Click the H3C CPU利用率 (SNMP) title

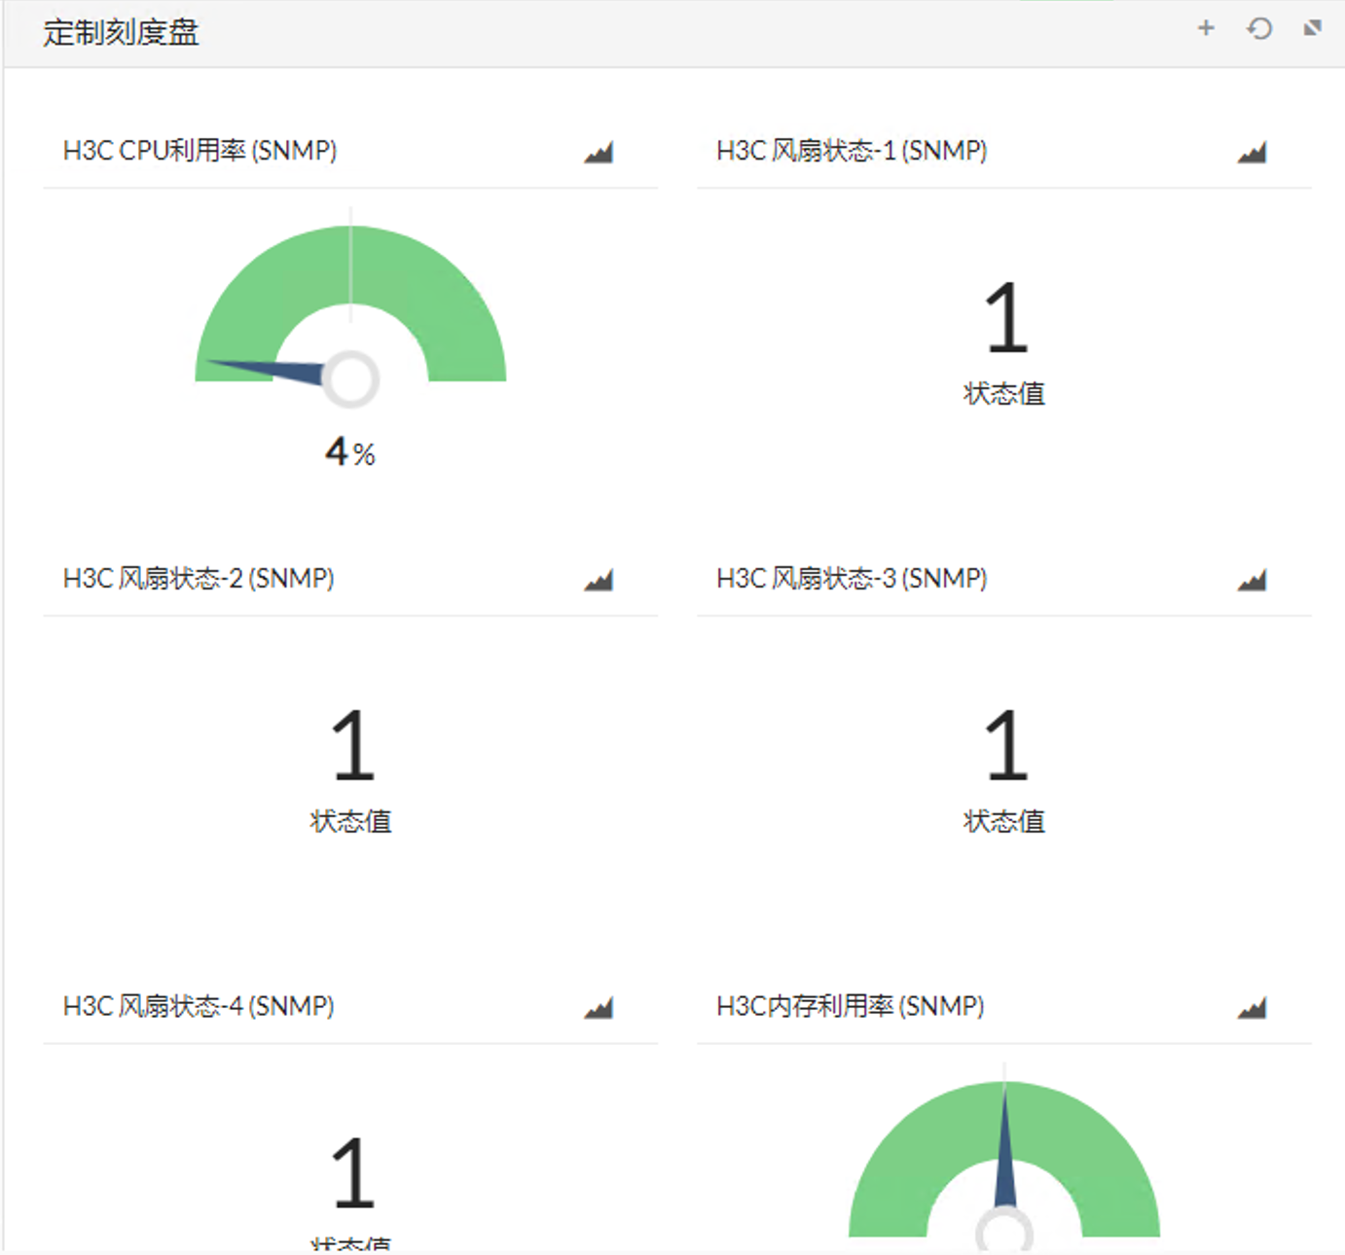tap(200, 151)
